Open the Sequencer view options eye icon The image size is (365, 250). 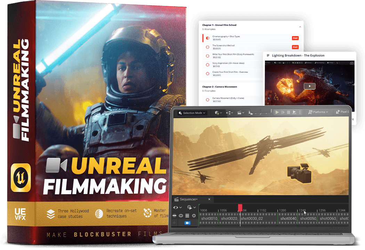pyautogui.click(x=176, y=207)
